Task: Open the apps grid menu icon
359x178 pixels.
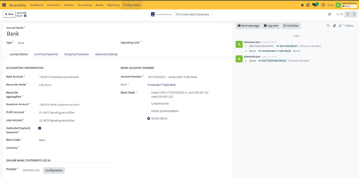Action: 4,5
